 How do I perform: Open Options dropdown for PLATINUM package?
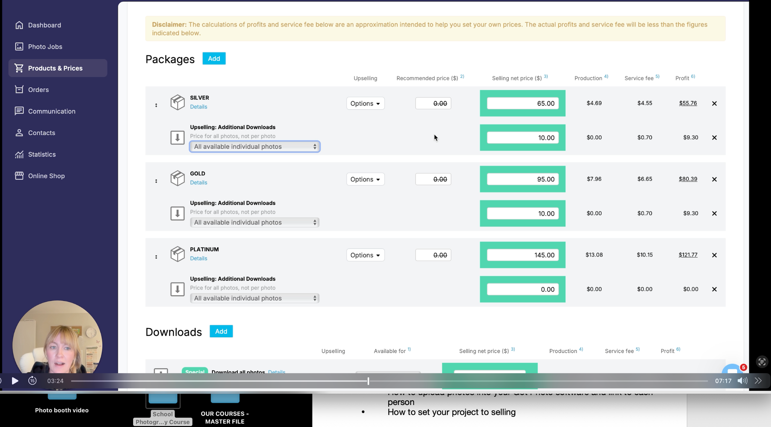click(x=365, y=255)
